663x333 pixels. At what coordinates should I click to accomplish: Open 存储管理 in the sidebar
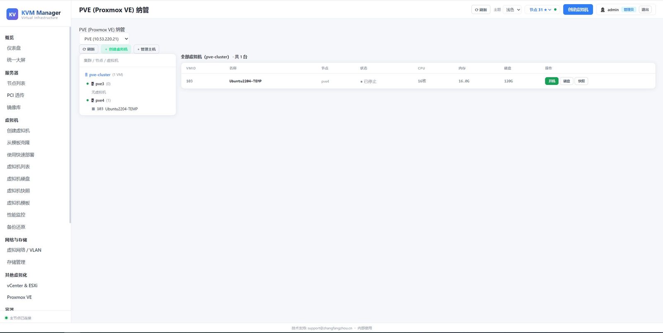click(16, 262)
